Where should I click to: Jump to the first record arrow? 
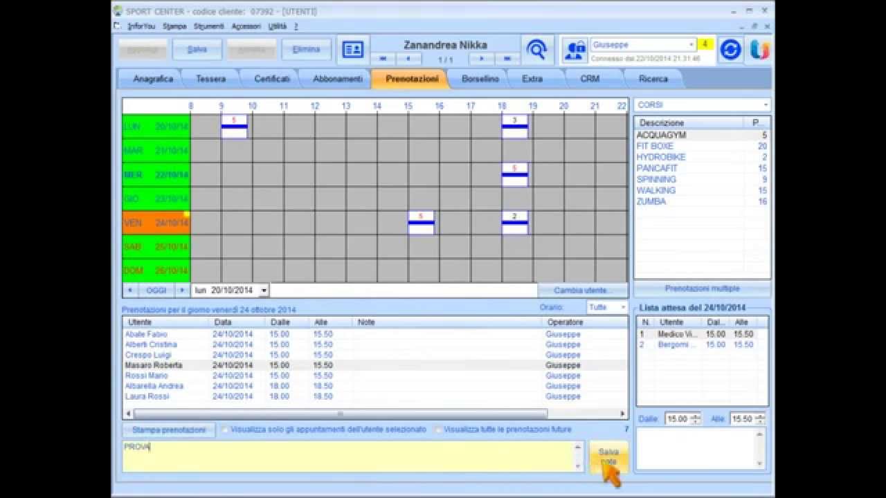[383, 59]
